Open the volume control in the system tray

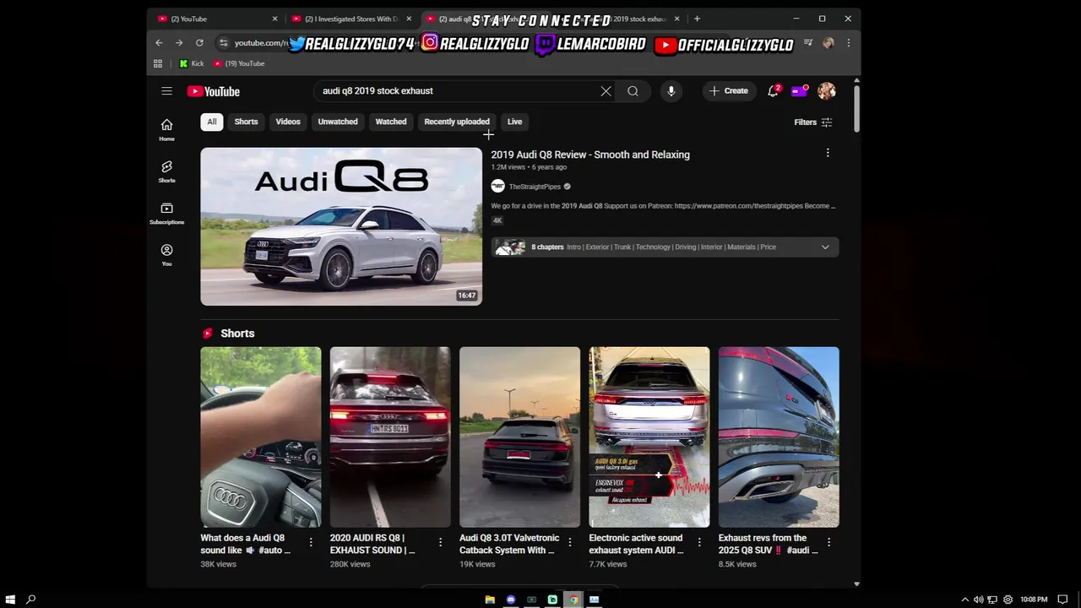[x=979, y=600]
